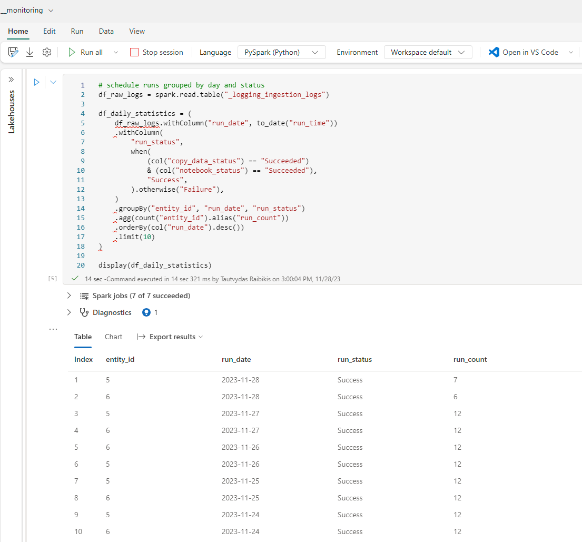The height and width of the screenshot is (542, 582).
Task: Click the Diagnostics stethoscope icon
Action: pos(84,312)
